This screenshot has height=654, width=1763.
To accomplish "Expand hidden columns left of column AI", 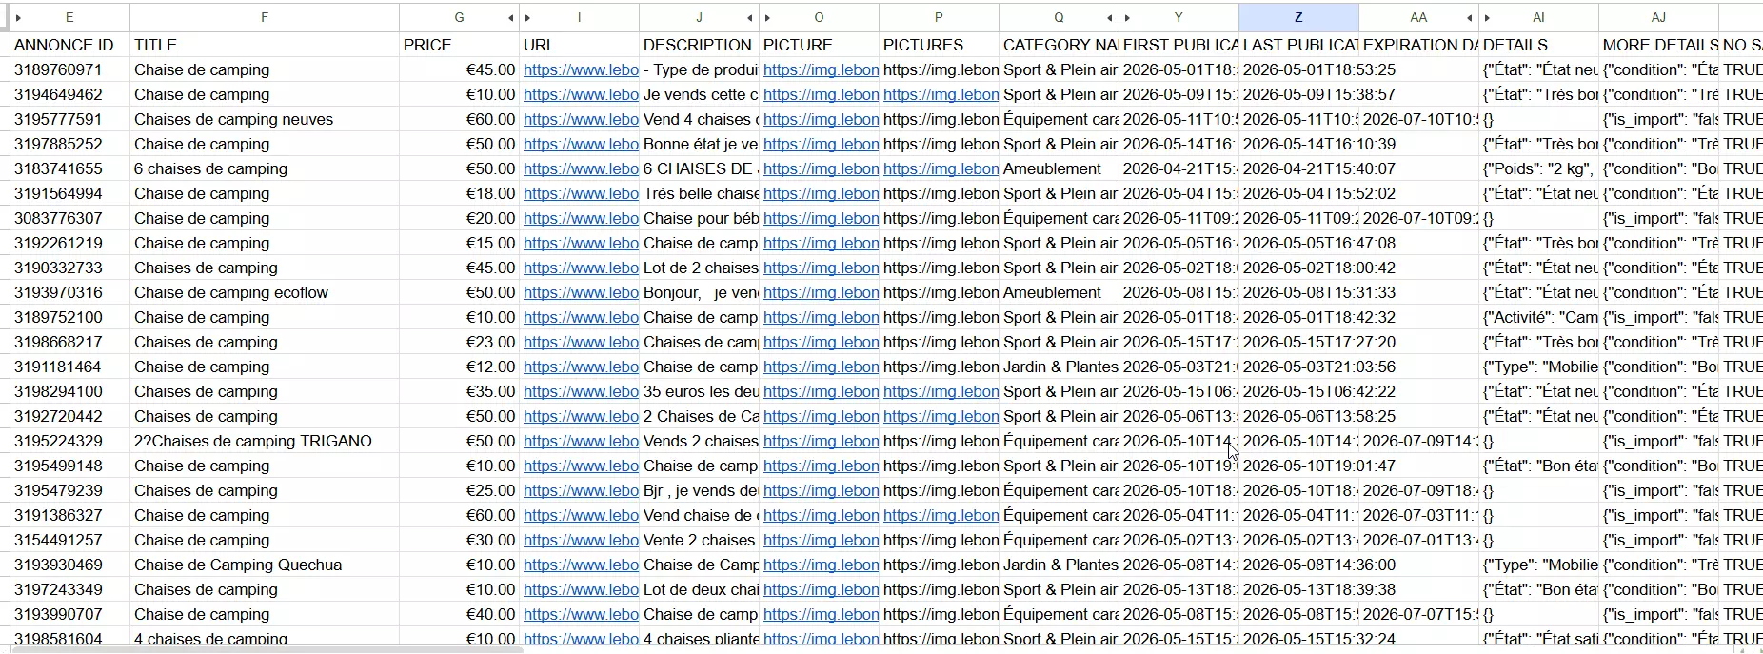I will click(x=1487, y=18).
